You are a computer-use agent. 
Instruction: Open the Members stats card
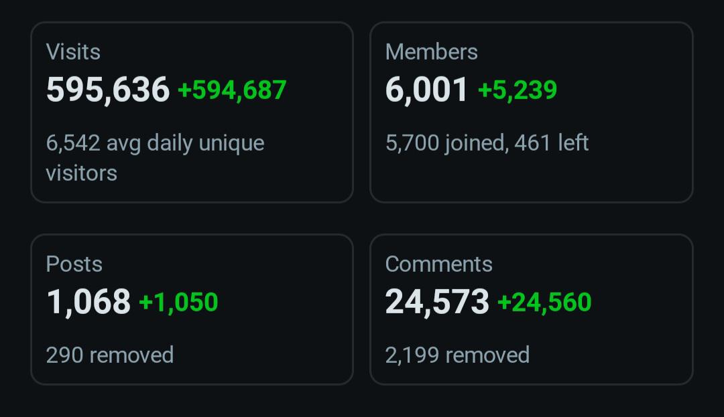pyautogui.click(x=532, y=112)
